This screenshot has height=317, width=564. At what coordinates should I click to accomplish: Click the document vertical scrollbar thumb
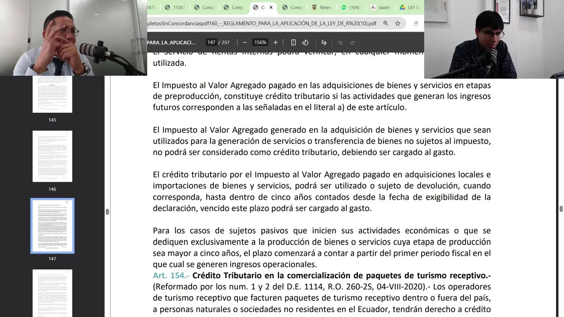click(x=561, y=209)
